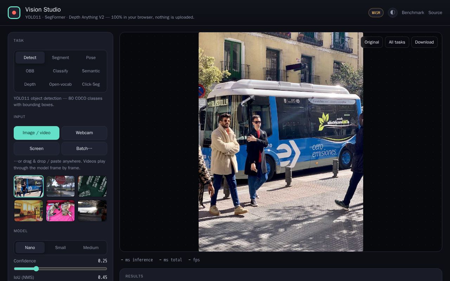Toggle the dark/light theme icon
Screen dimensions: 450x281
[393, 13]
